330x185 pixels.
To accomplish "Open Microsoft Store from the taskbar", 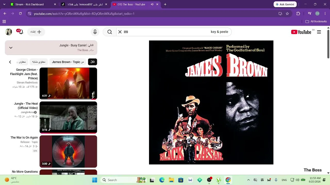I will [181, 180].
